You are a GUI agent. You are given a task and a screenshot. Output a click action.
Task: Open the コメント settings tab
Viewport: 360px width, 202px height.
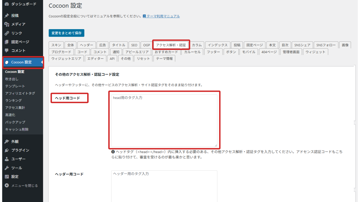point(100,52)
